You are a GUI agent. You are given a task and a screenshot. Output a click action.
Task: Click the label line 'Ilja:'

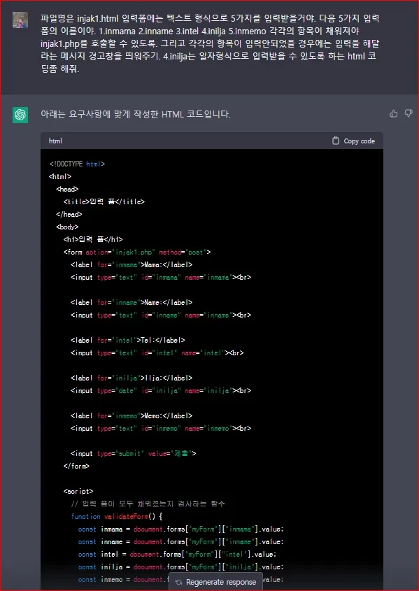click(x=132, y=378)
